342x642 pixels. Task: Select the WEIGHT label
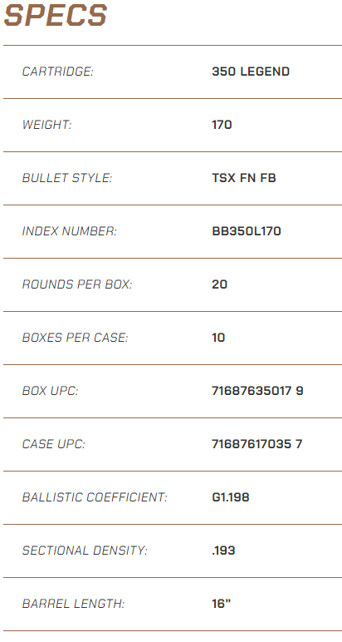click(46, 125)
